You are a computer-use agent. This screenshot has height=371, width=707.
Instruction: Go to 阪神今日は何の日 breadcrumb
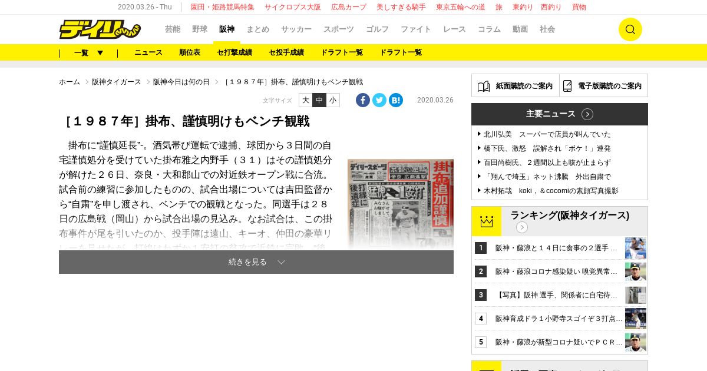click(x=181, y=82)
